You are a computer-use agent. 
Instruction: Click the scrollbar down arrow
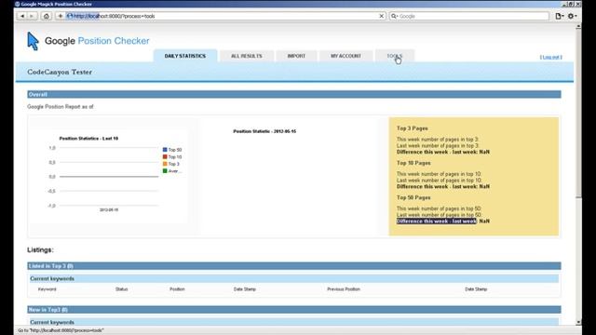tap(578, 322)
